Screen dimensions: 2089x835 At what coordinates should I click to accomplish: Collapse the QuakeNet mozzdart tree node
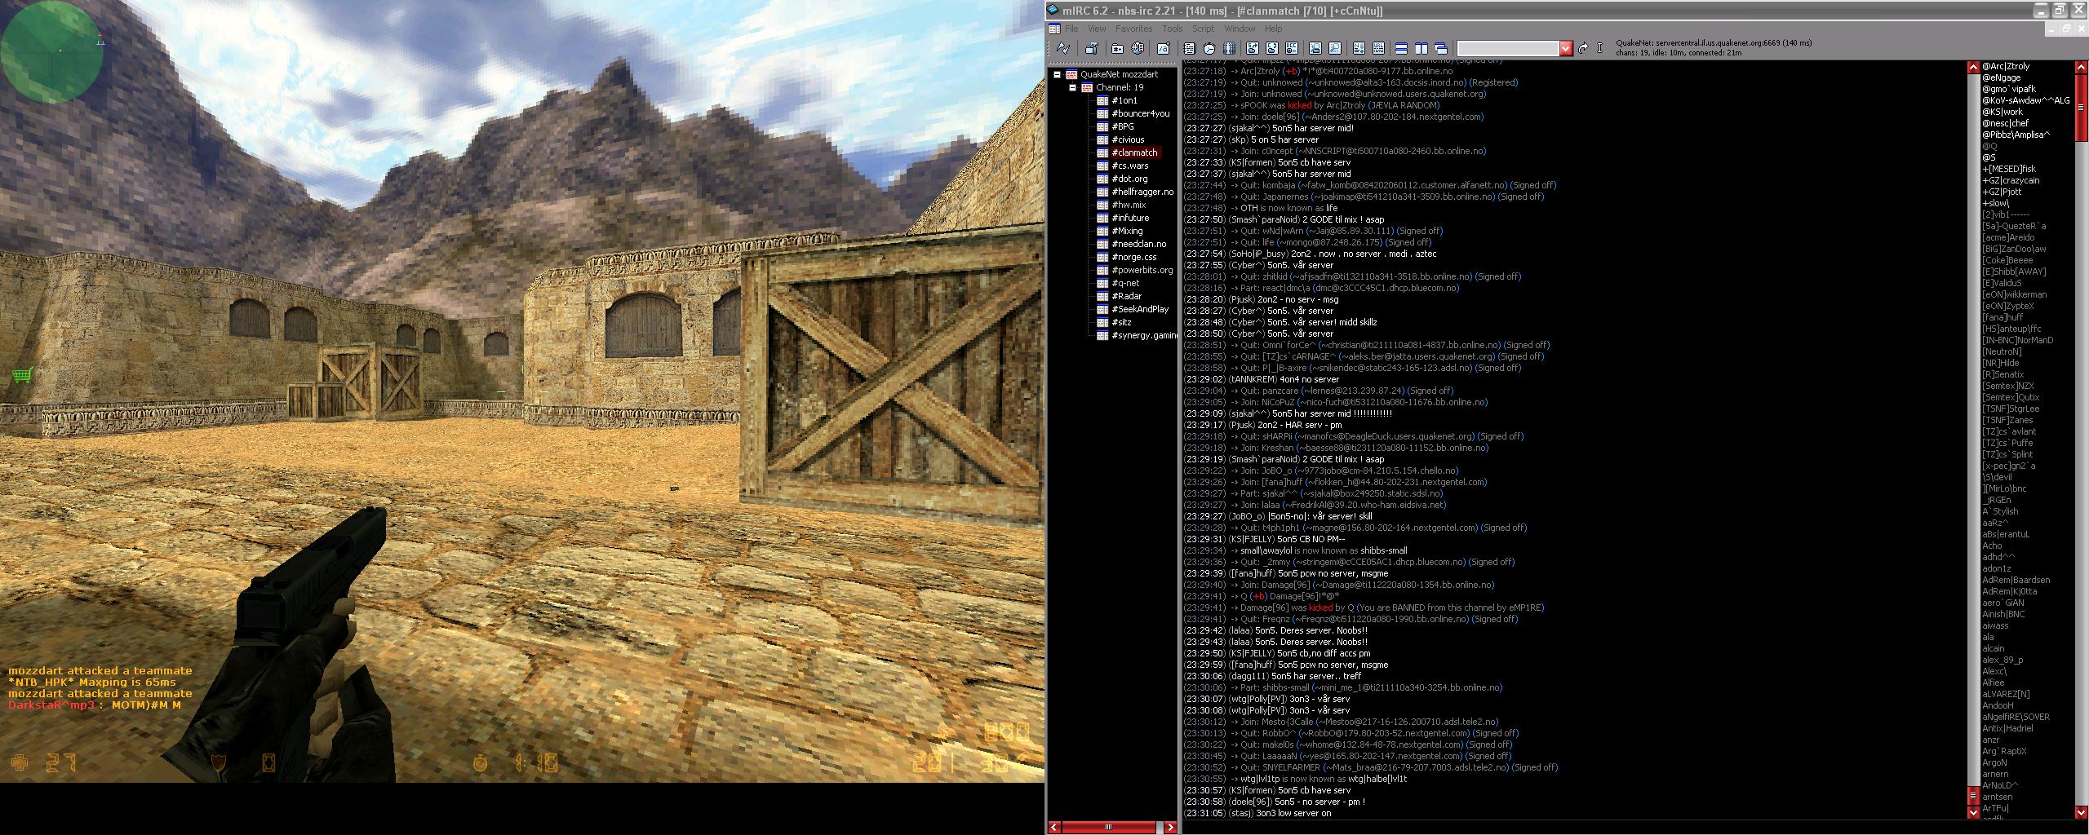(x=1057, y=74)
